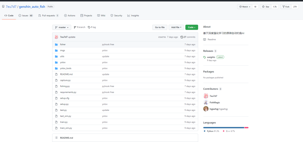
Task: Click the Python segment of language bar
Action: click(224, 127)
